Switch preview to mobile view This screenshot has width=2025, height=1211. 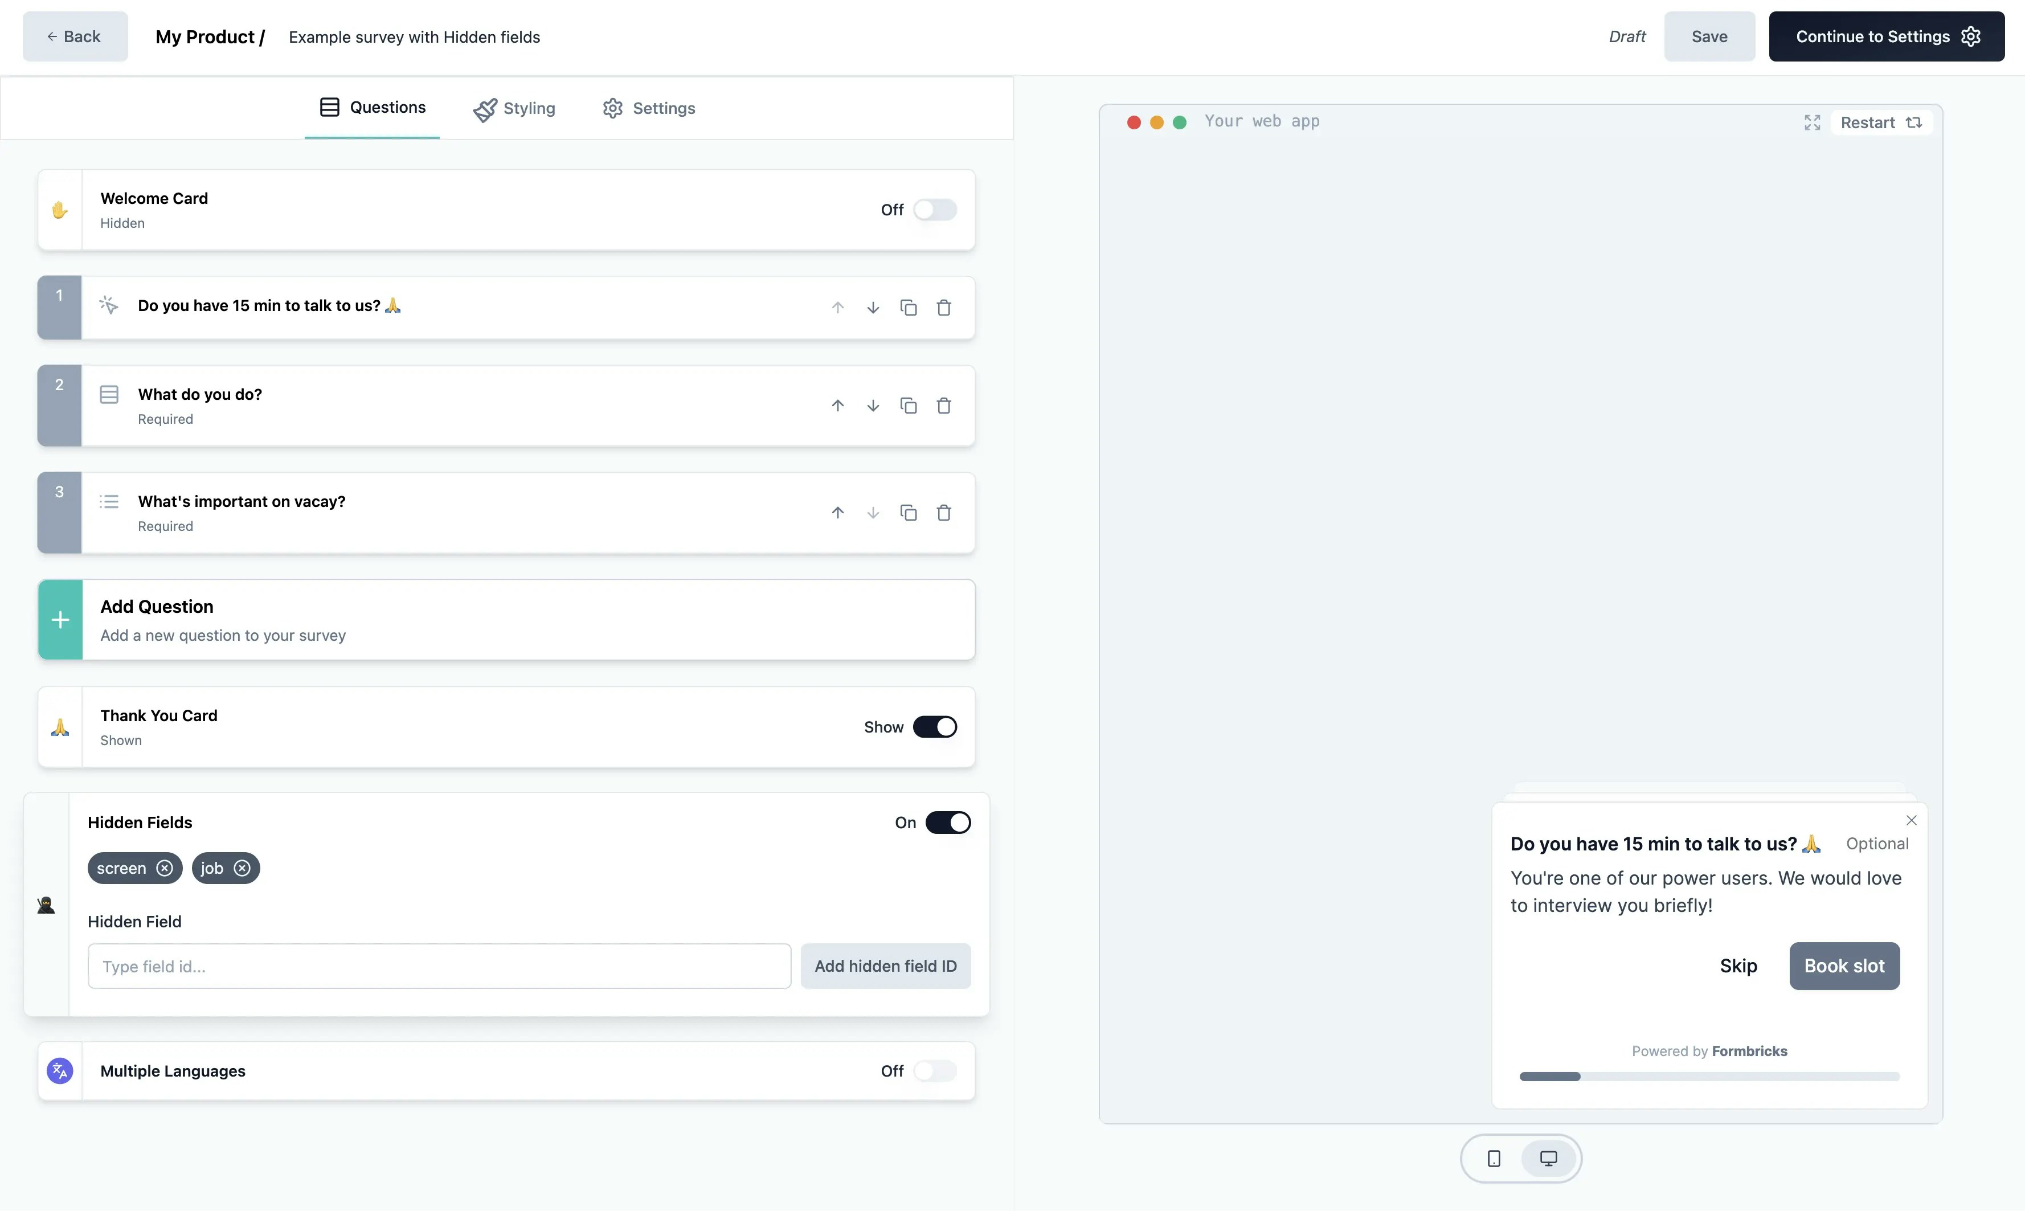[1494, 1159]
